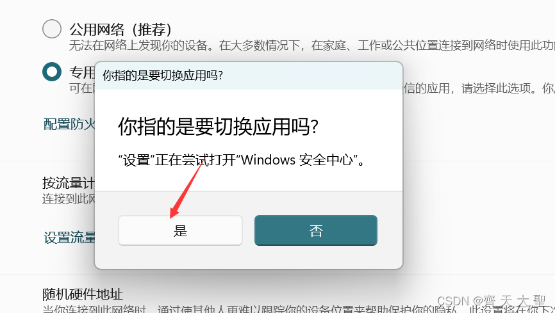Screen dimensions: 555x313
Task: Click the 按流量计 section heading
Action: (x=69, y=183)
